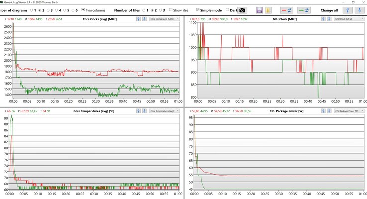Click the Change all up arrow
Screen dimensions: 367x199
tap(347, 10)
